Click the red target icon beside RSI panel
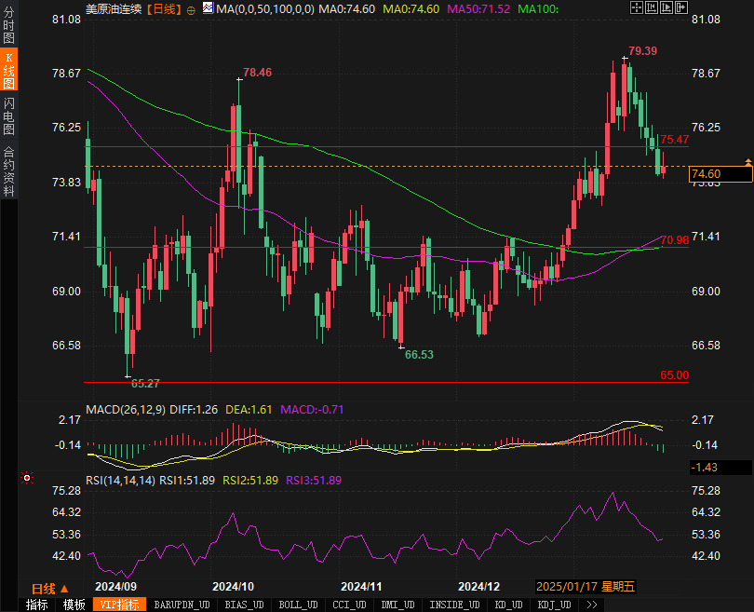The height and width of the screenshot is (612, 754). click(x=27, y=478)
